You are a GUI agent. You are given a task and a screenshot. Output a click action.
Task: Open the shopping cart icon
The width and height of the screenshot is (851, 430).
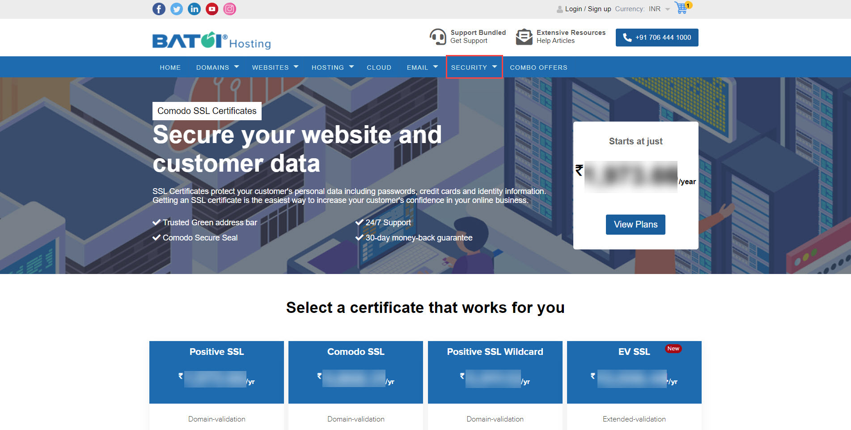[682, 8]
